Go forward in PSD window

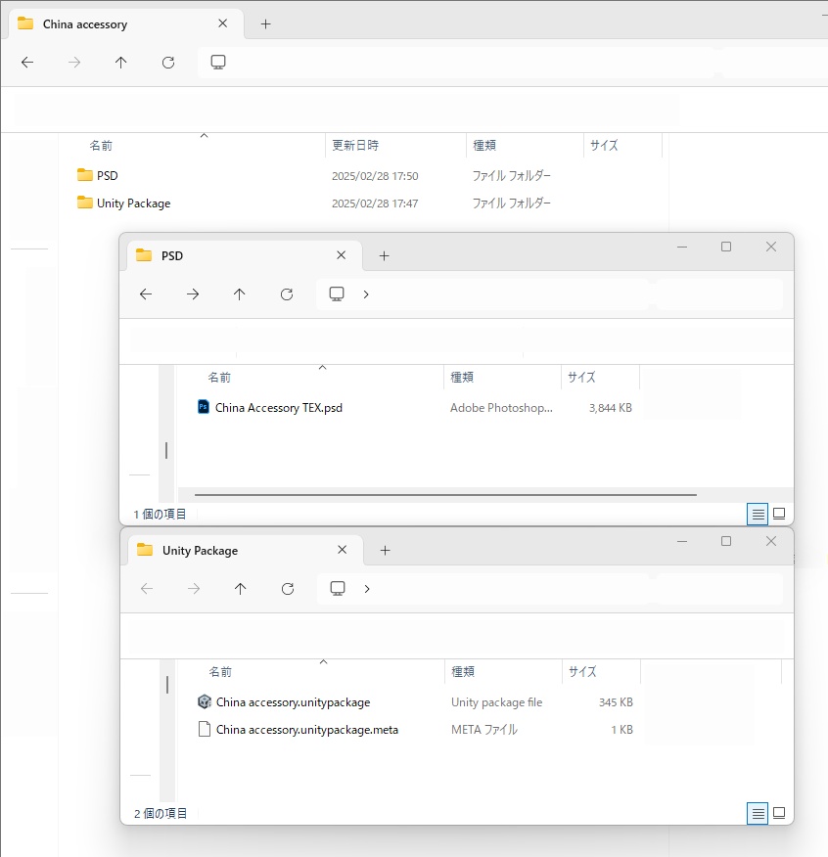pyautogui.click(x=193, y=294)
